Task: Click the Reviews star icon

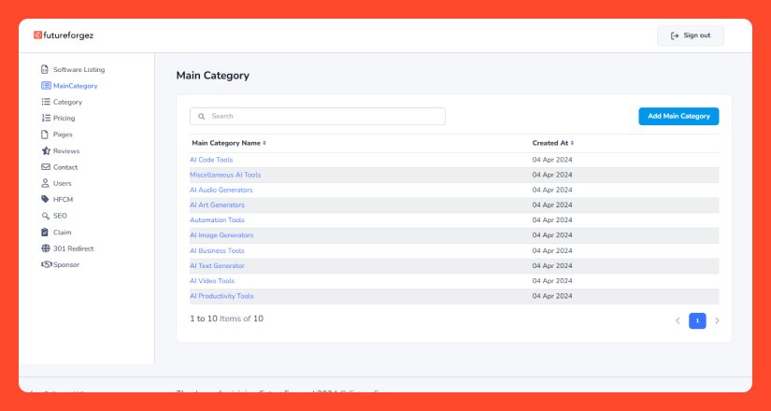Action: click(45, 150)
